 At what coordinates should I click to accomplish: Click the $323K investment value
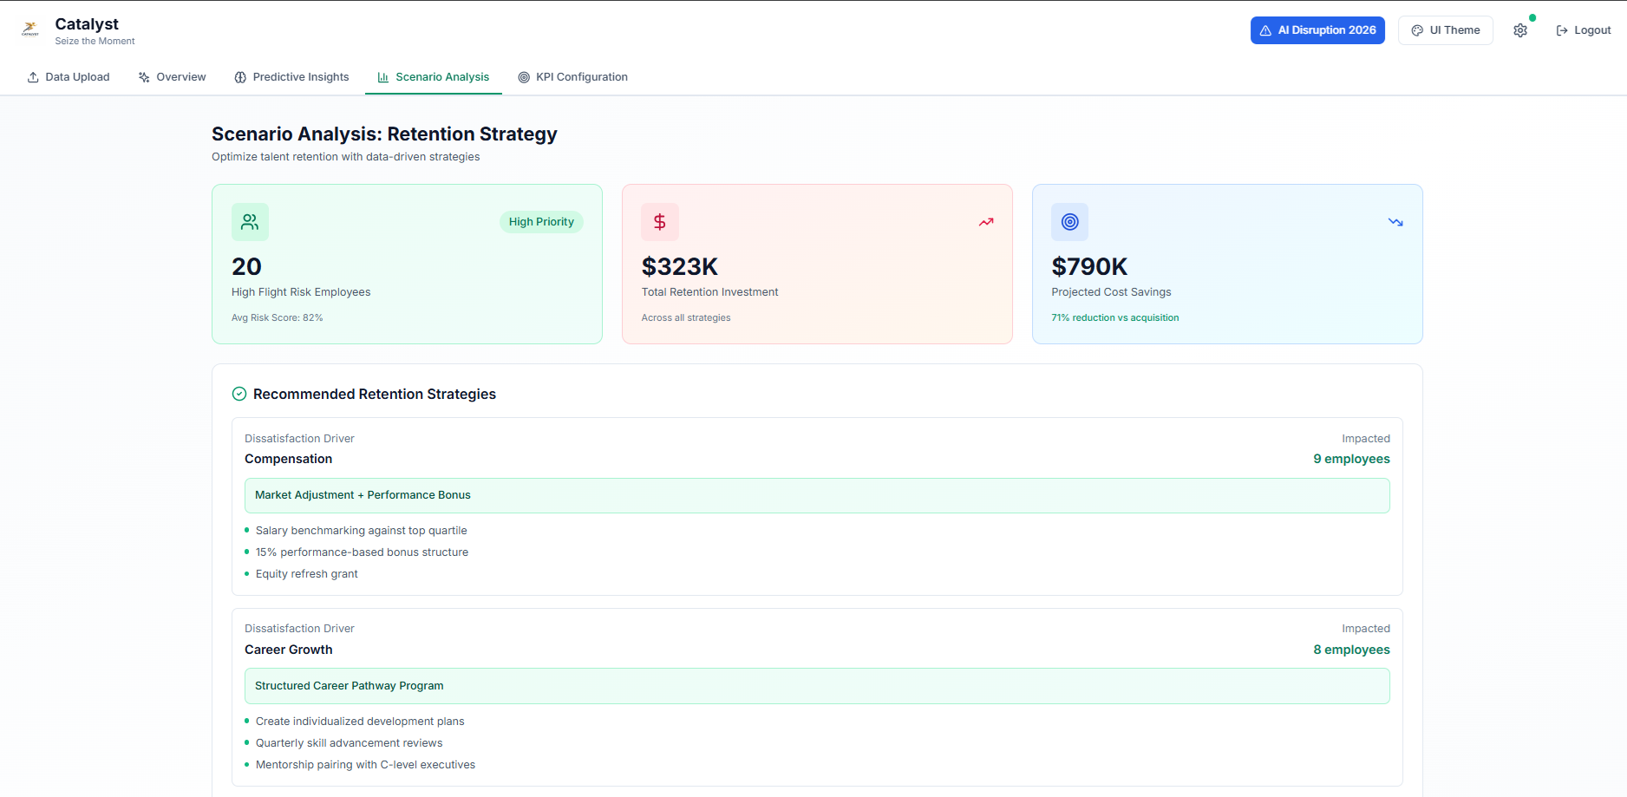[680, 266]
